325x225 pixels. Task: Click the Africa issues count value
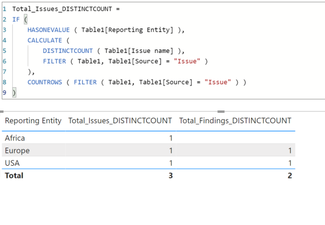point(171,138)
